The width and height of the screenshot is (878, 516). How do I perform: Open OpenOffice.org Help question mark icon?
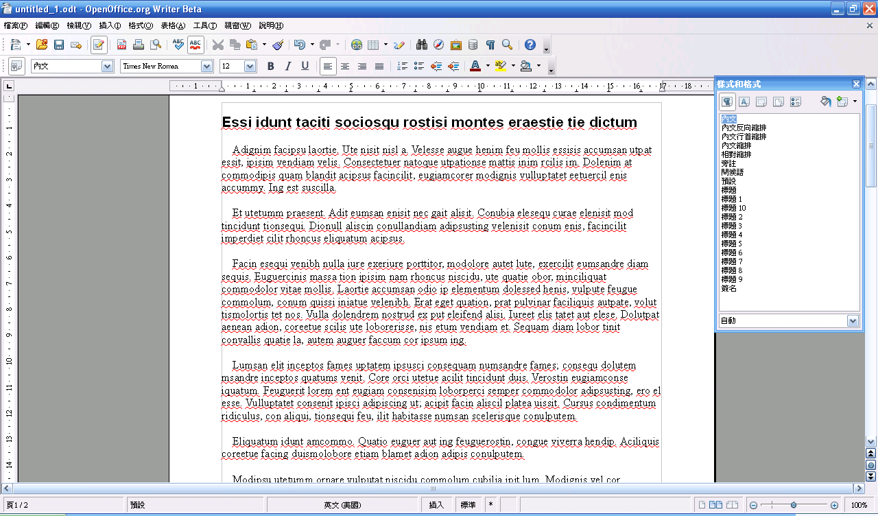tap(530, 45)
